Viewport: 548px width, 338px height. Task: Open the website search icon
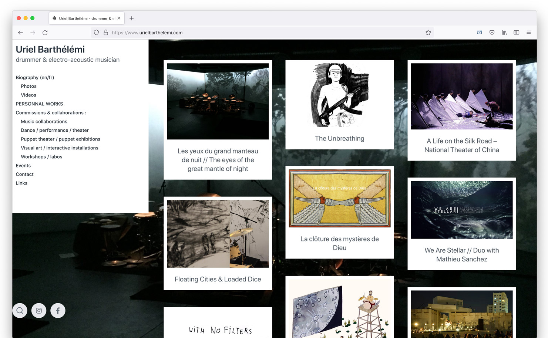[20, 311]
